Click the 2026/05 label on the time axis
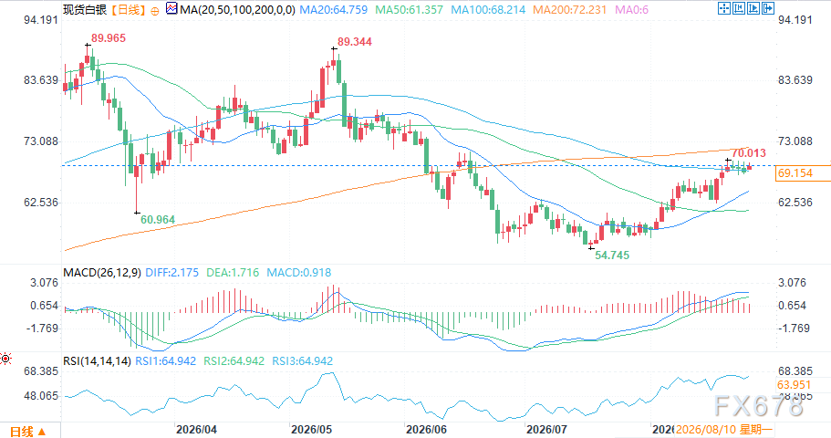Viewport: 831px width, 438px height. (x=312, y=430)
